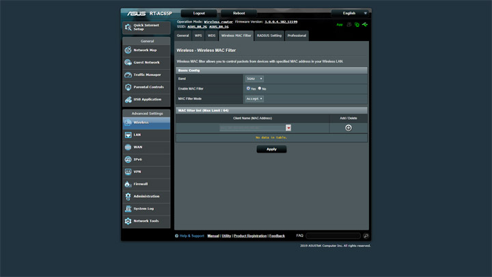Switch to the General tab

tap(182, 36)
